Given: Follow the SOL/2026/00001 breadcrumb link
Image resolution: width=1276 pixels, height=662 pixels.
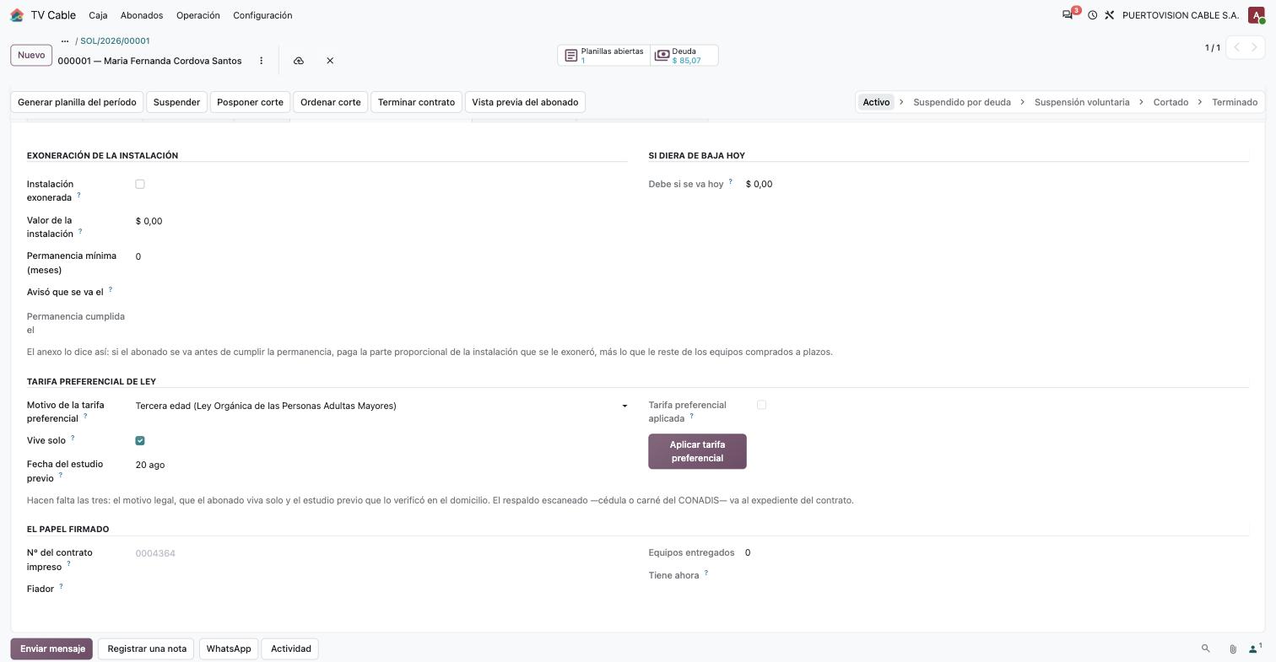Looking at the screenshot, I should [x=115, y=40].
